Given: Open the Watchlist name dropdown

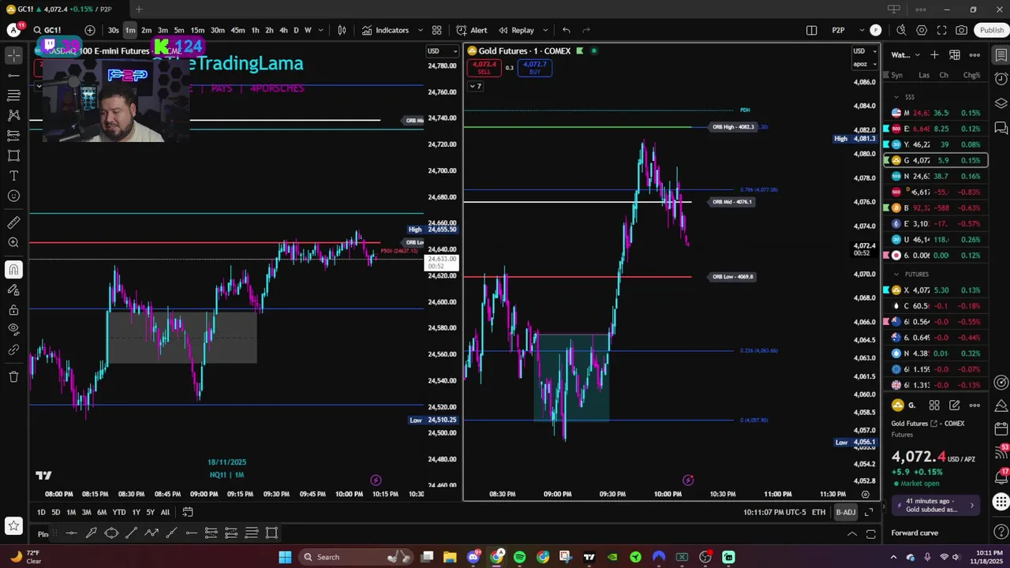Looking at the screenshot, I should pos(905,54).
